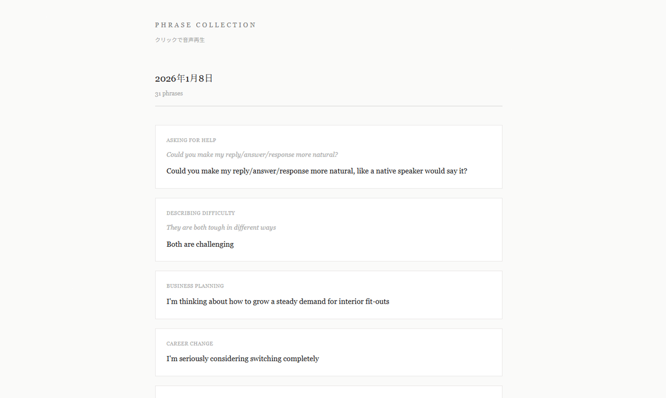The width and height of the screenshot is (666, 398).
Task: Click blank area right of Business Planning label
Action: pyautogui.click(x=363, y=286)
